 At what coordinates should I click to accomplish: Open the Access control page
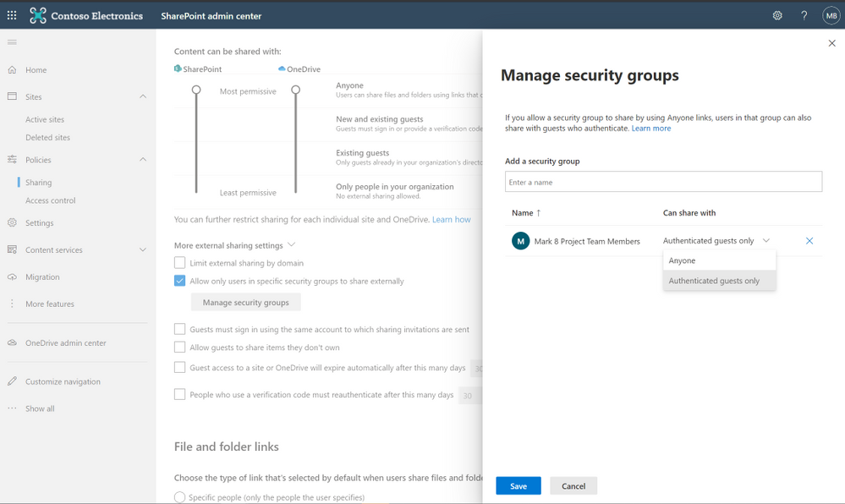tap(50, 200)
